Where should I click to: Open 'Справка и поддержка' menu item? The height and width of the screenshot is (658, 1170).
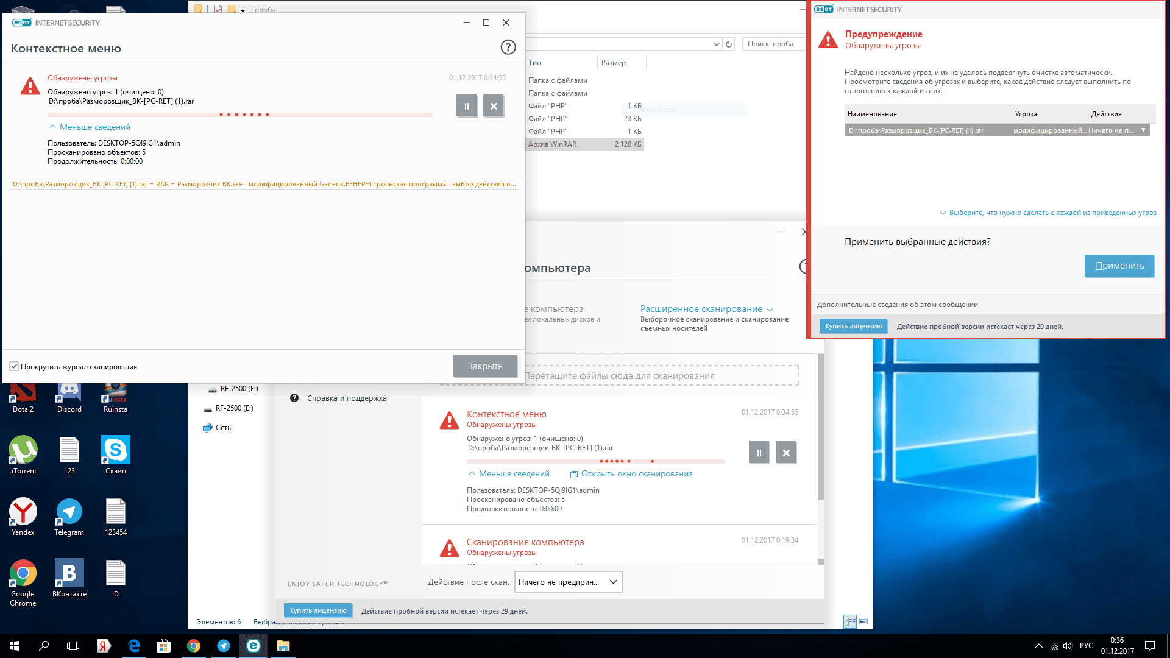click(346, 398)
